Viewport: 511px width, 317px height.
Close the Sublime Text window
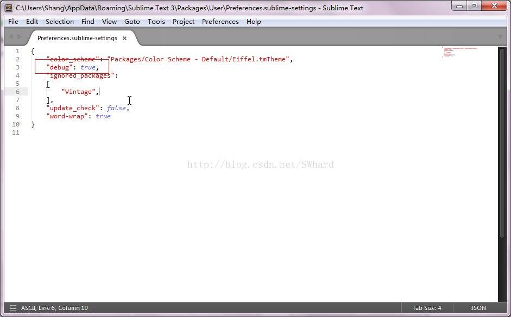494,6
